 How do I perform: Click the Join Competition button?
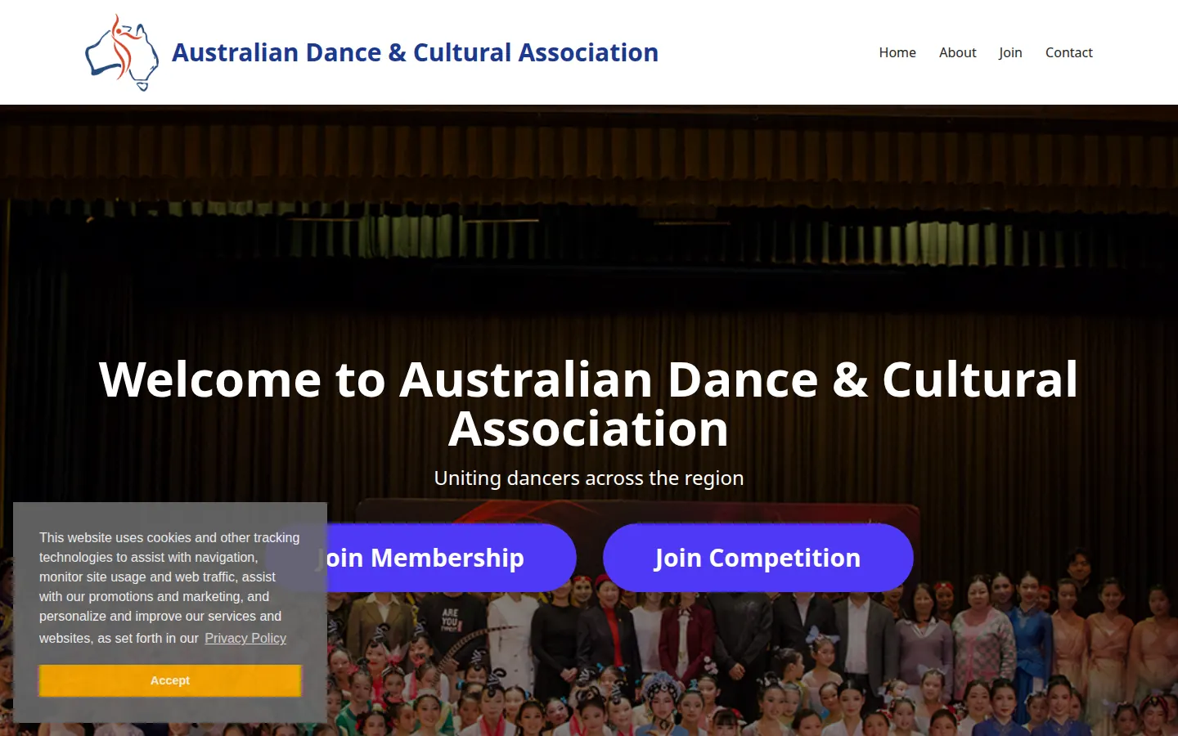758,558
